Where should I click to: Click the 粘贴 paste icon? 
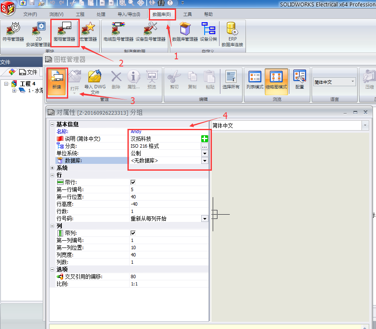tap(210, 80)
